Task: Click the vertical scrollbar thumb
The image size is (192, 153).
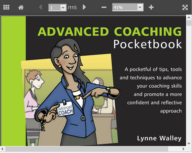Action: tap(189, 23)
